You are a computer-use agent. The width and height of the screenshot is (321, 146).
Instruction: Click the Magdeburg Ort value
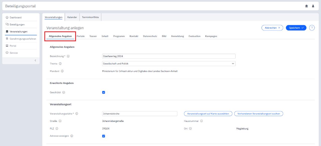tap(242, 129)
